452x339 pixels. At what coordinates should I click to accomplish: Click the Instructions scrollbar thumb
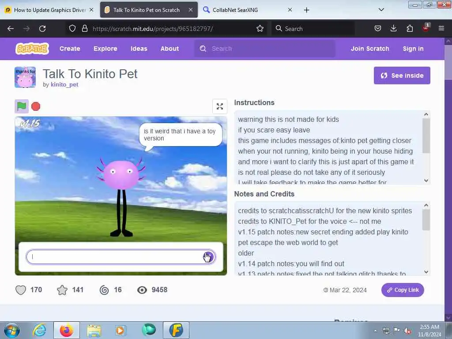(426, 136)
